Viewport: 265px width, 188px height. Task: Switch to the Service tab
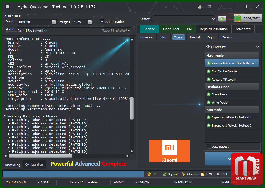149,29
